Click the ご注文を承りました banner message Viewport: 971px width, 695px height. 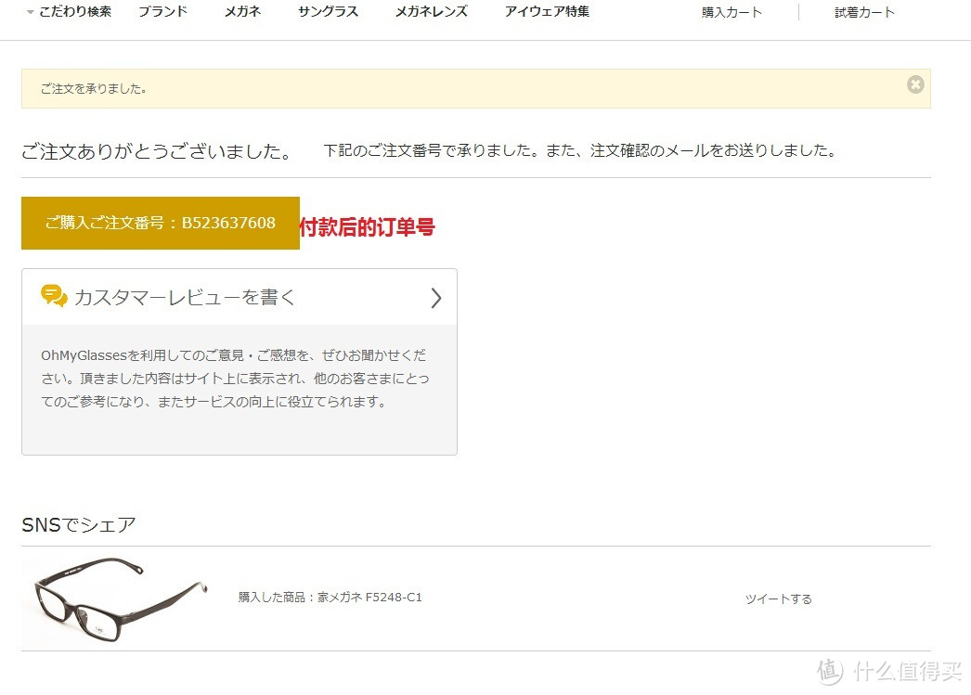coord(94,89)
